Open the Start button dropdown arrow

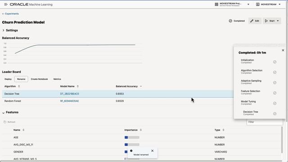(x=278, y=21)
